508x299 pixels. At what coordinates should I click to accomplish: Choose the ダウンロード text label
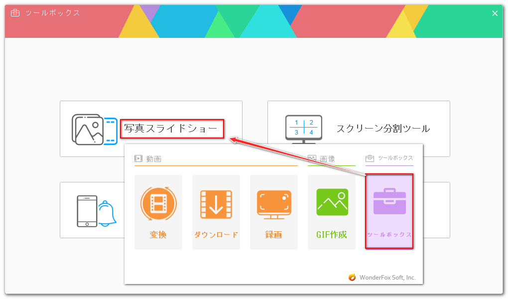click(216, 235)
